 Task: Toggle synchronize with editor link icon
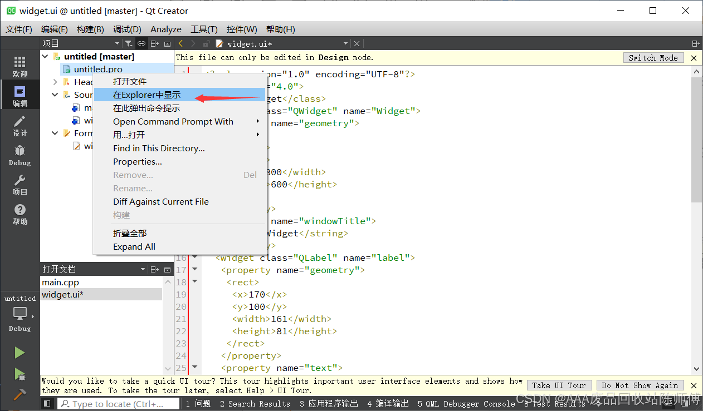tap(141, 43)
